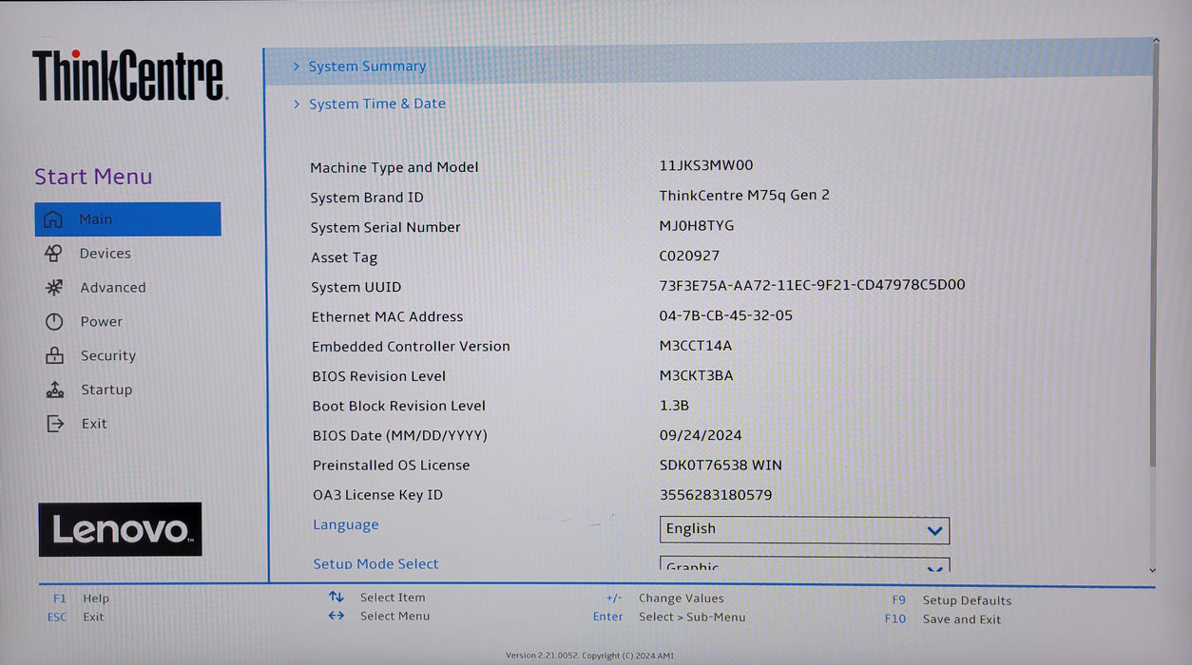Open System Time & Date link
This screenshot has height=665, width=1192.
click(377, 104)
